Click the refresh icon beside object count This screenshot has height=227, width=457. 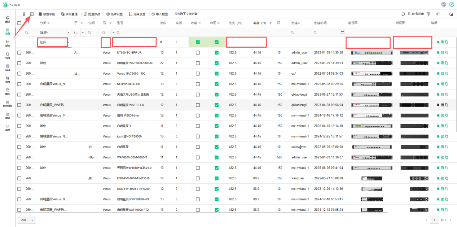coord(403,14)
